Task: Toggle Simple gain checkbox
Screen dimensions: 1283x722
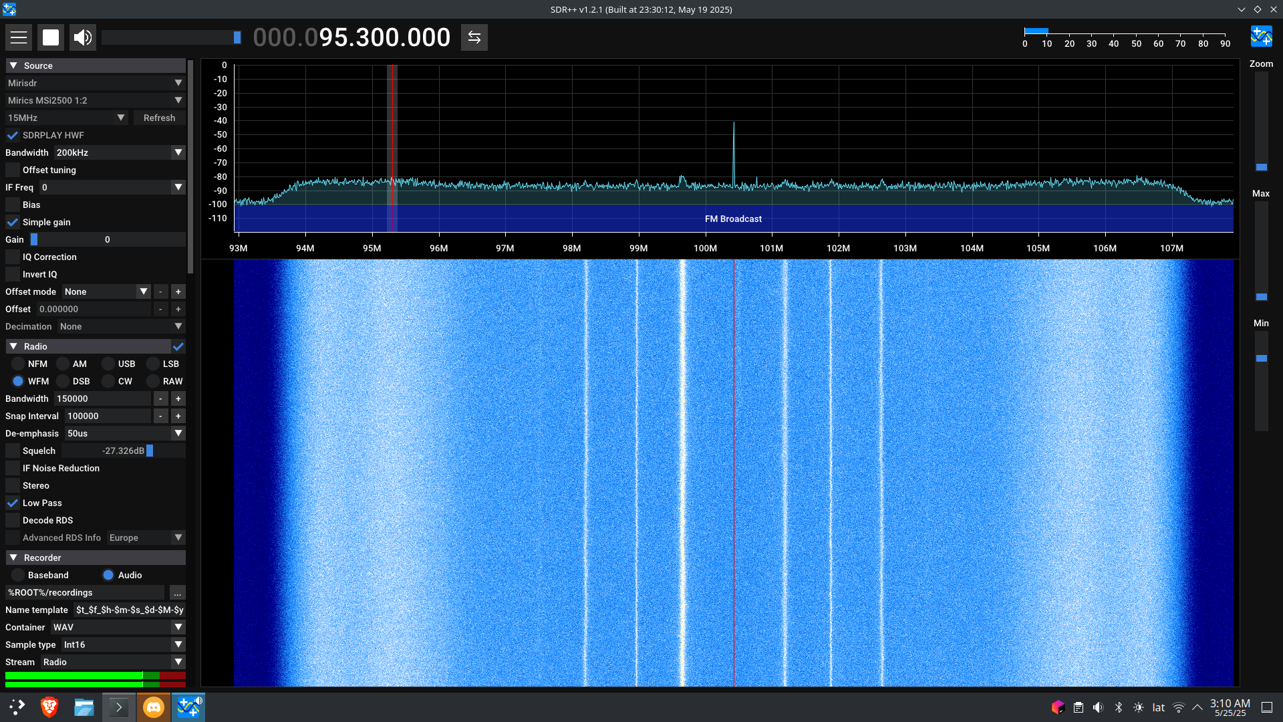Action: click(x=13, y=222)
